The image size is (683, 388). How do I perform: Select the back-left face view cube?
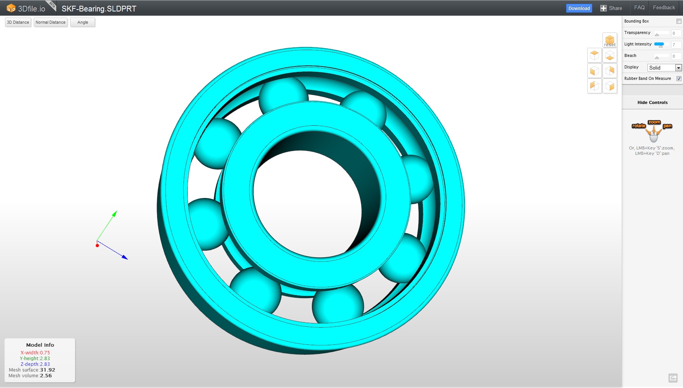(594, 86)
